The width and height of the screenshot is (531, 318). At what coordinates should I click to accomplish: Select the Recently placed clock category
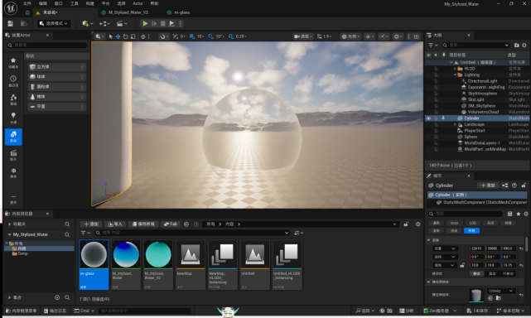click(x=13, y=81)
